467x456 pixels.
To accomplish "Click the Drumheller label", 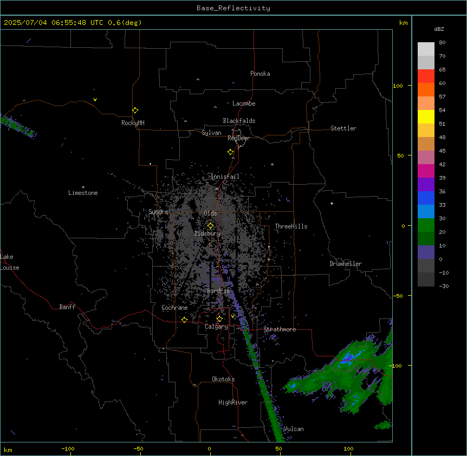I will [346, 264].
